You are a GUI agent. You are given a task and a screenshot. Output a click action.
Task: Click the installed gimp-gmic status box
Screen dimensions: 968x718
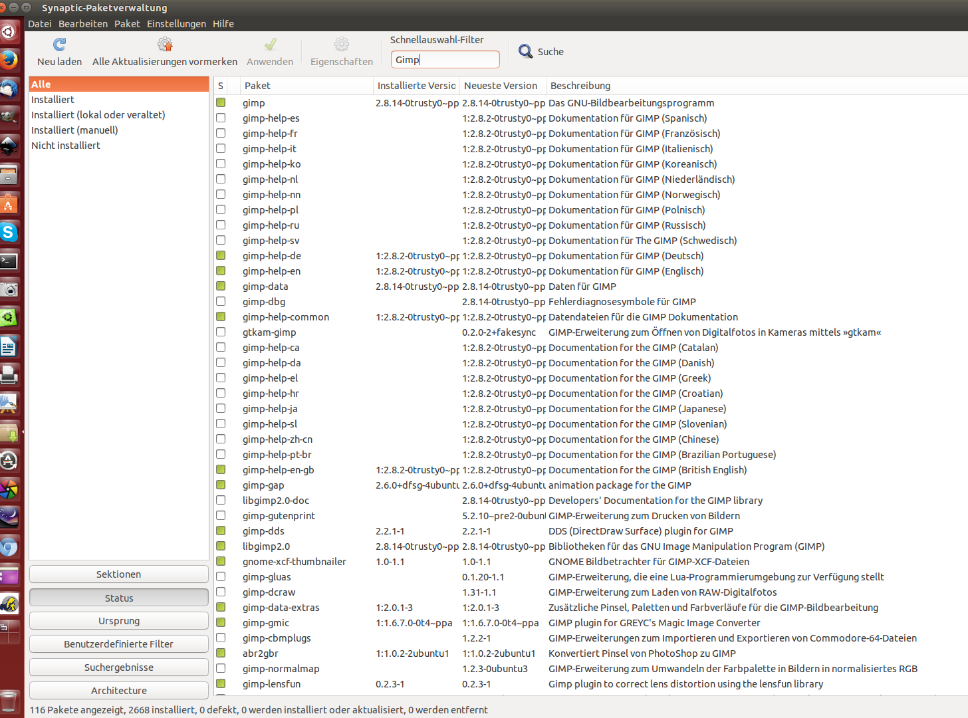coord(221,623)
